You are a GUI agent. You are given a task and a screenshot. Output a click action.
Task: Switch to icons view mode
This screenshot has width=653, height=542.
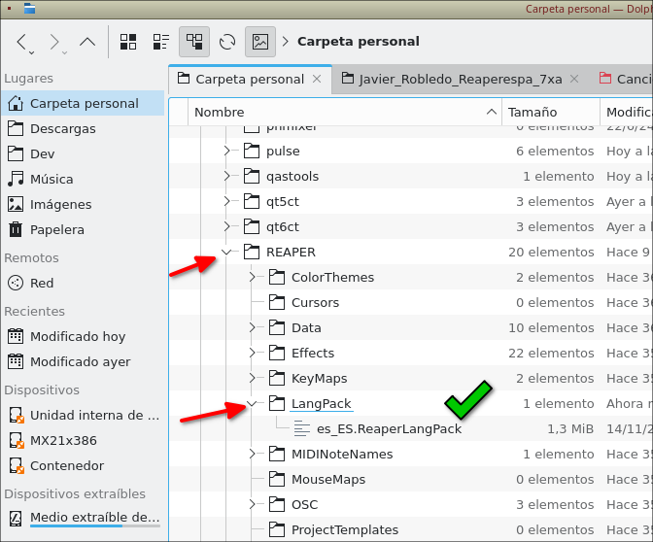click(128, 42)
